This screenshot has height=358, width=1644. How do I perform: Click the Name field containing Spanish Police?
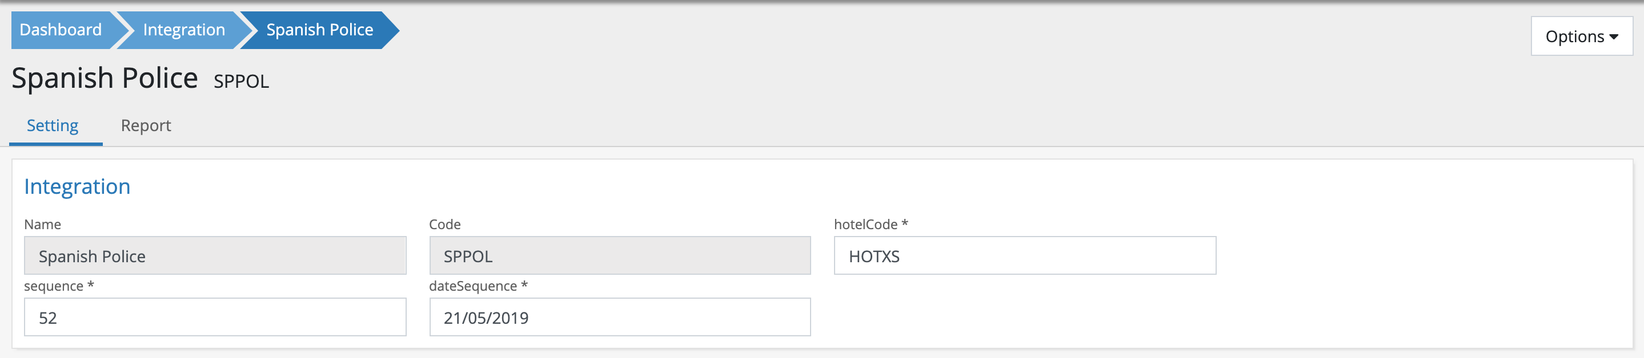[x=214, y=256]
